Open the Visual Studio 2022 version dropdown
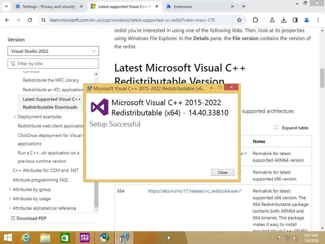Image resolution: width=325 pixels, height=244 pixels. click(53, 51)
